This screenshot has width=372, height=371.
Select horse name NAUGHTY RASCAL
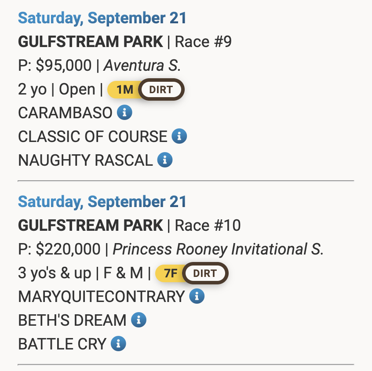point(85,160)
